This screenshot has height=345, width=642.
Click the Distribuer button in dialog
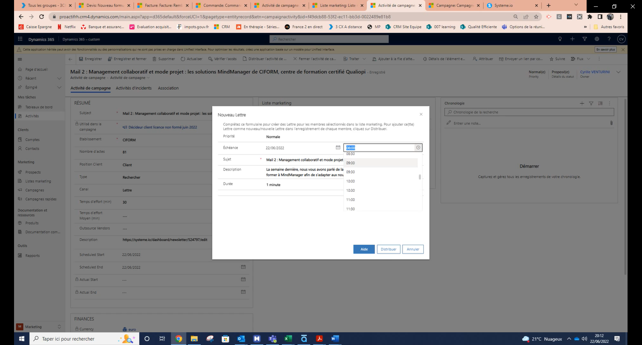click(388, 249)
